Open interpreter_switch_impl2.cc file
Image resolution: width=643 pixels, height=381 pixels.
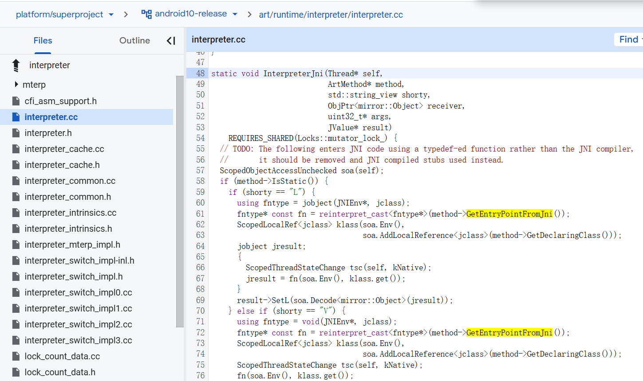(78, 324)
